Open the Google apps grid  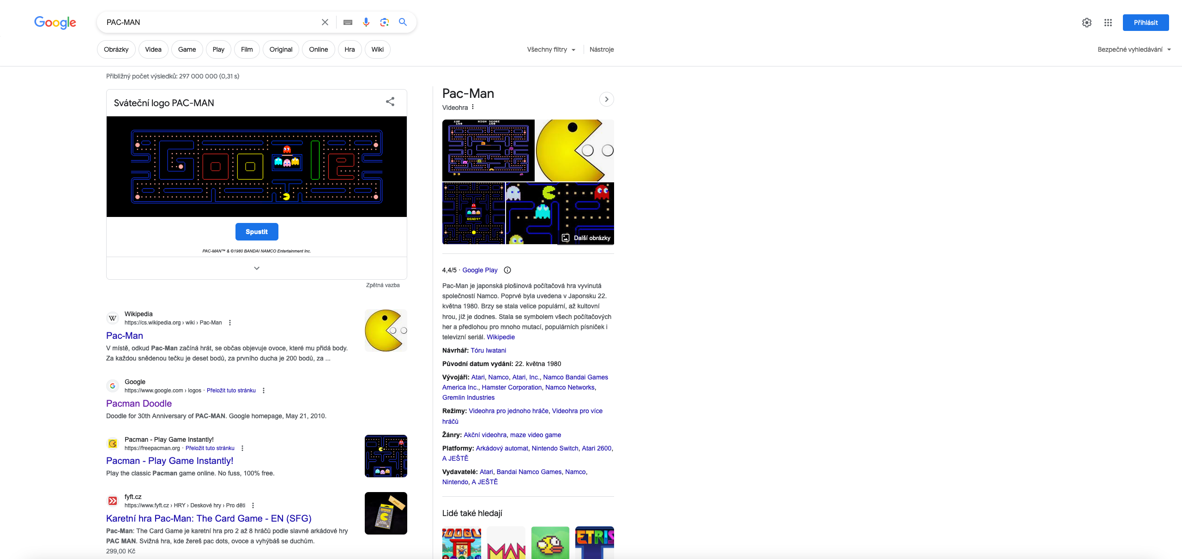(1108, 23)
